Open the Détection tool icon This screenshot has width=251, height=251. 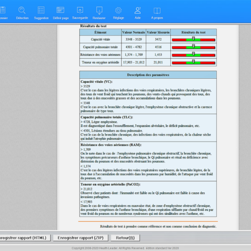[22, 10]
